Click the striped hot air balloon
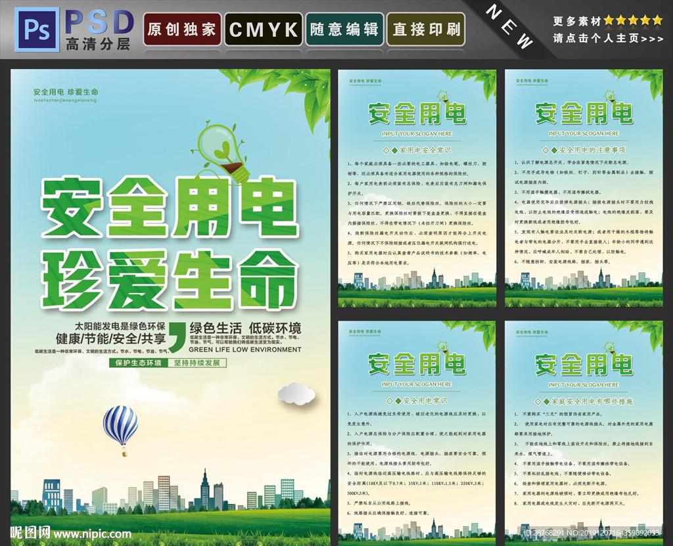 point(121,430)
